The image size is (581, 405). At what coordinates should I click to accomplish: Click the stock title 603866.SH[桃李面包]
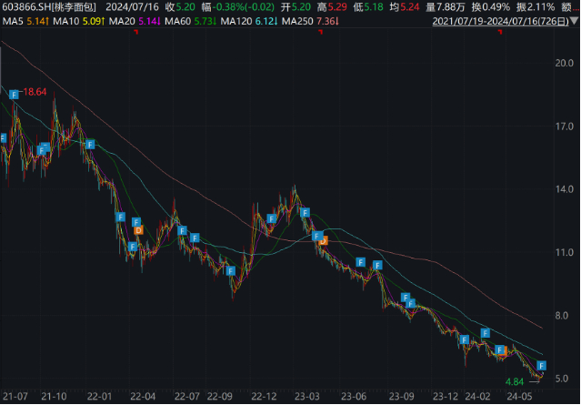tap(48, 6)
